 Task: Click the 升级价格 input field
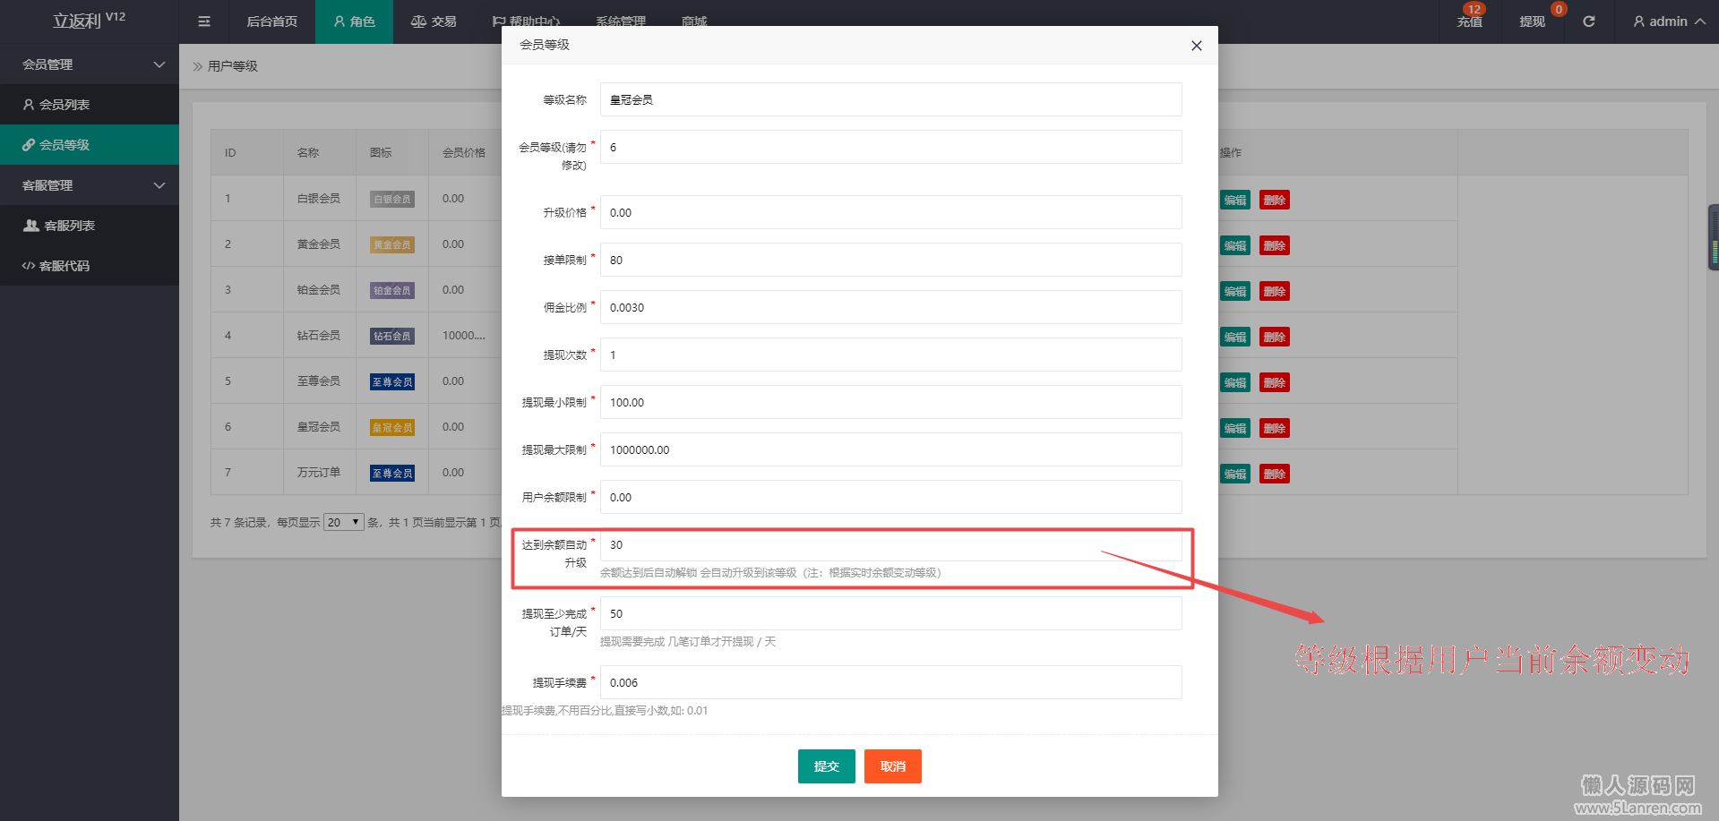(891, 212)
